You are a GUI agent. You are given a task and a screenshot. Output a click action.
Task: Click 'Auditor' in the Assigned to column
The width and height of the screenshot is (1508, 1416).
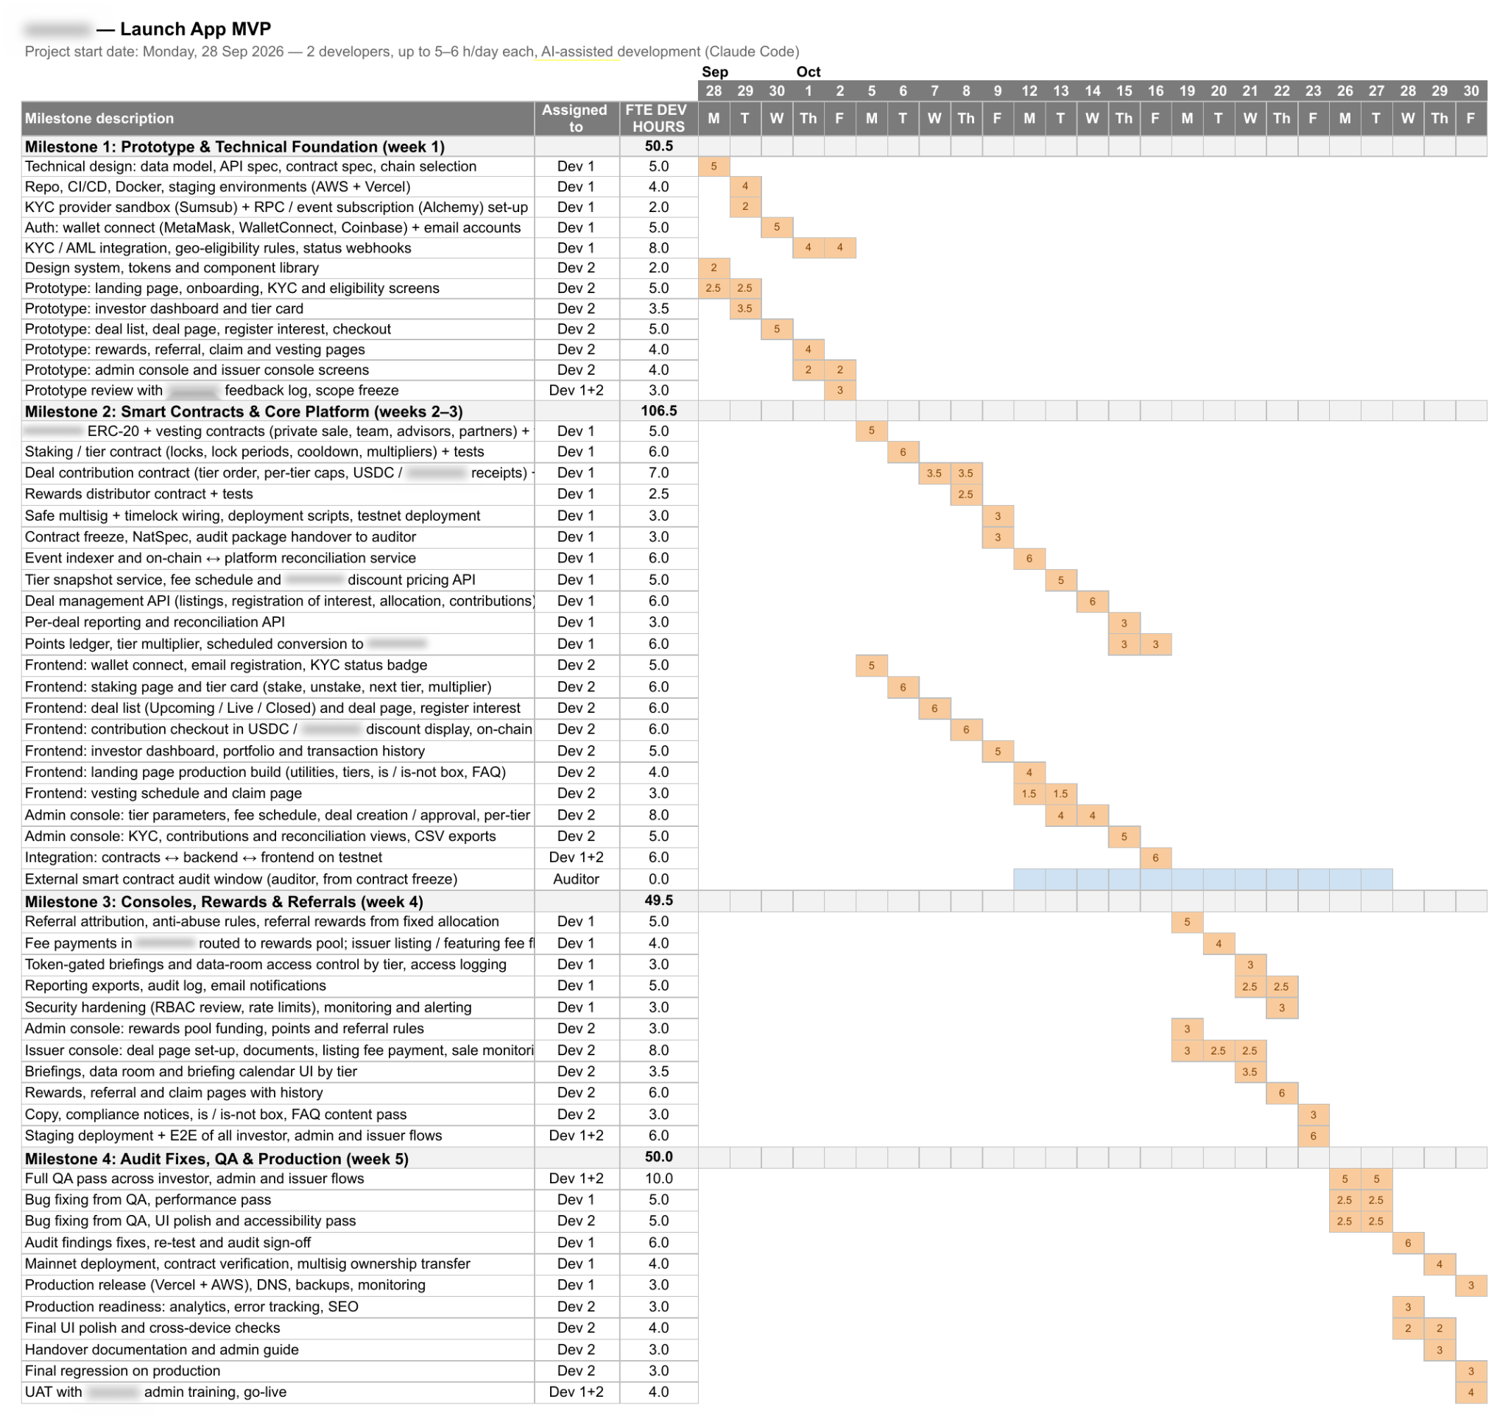[577, 879]
